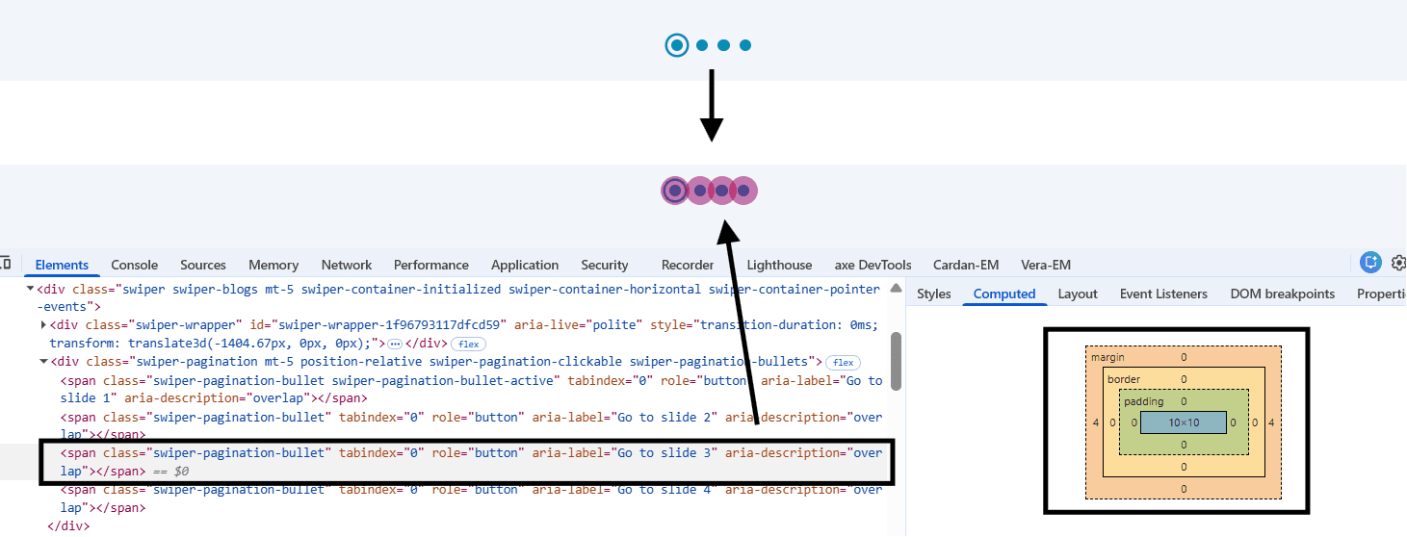The width and height of the screenshot is (1407, 537).
Task: Open the Vera-EM tab
Action: tap(1046, 265)
